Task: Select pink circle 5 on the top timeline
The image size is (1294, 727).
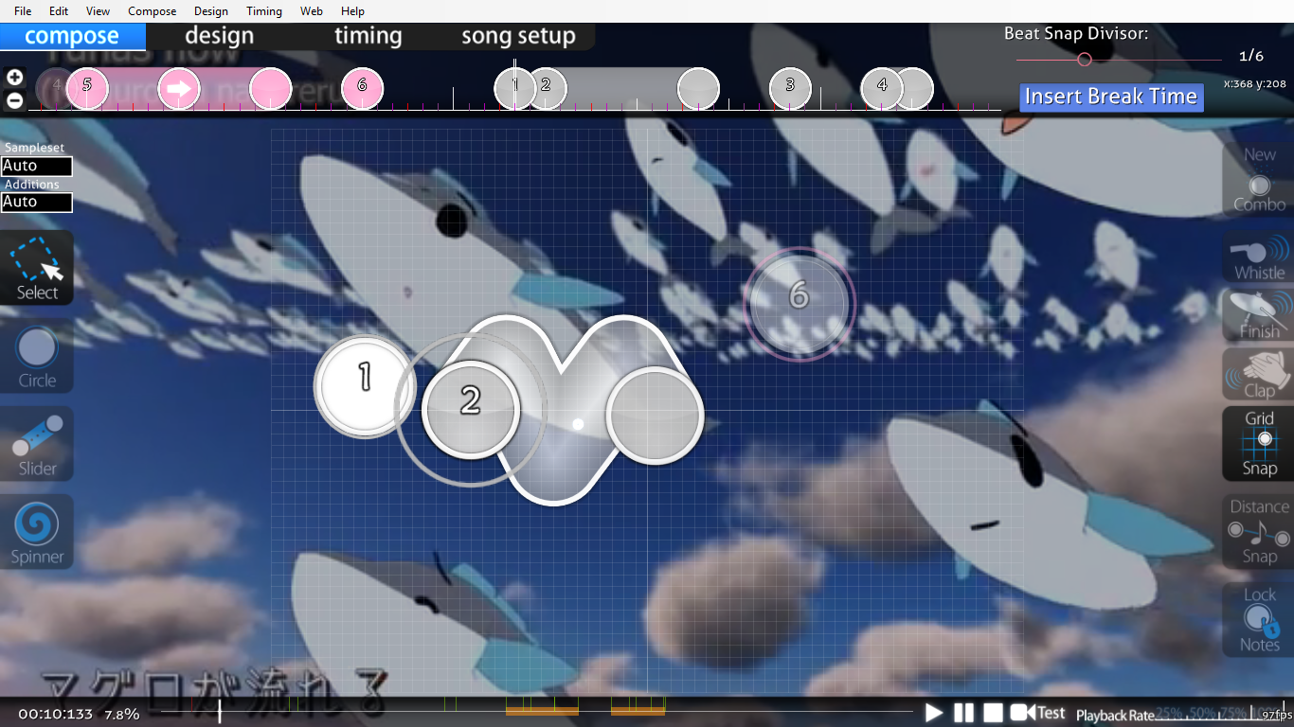Action: coord(87,88)
